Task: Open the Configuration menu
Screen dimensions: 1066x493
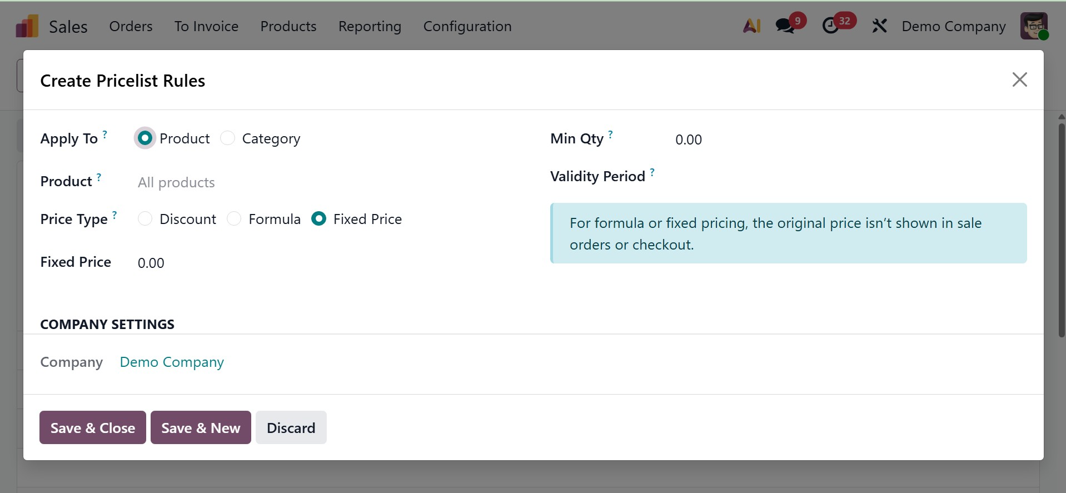Action: [x=467, y=26]
